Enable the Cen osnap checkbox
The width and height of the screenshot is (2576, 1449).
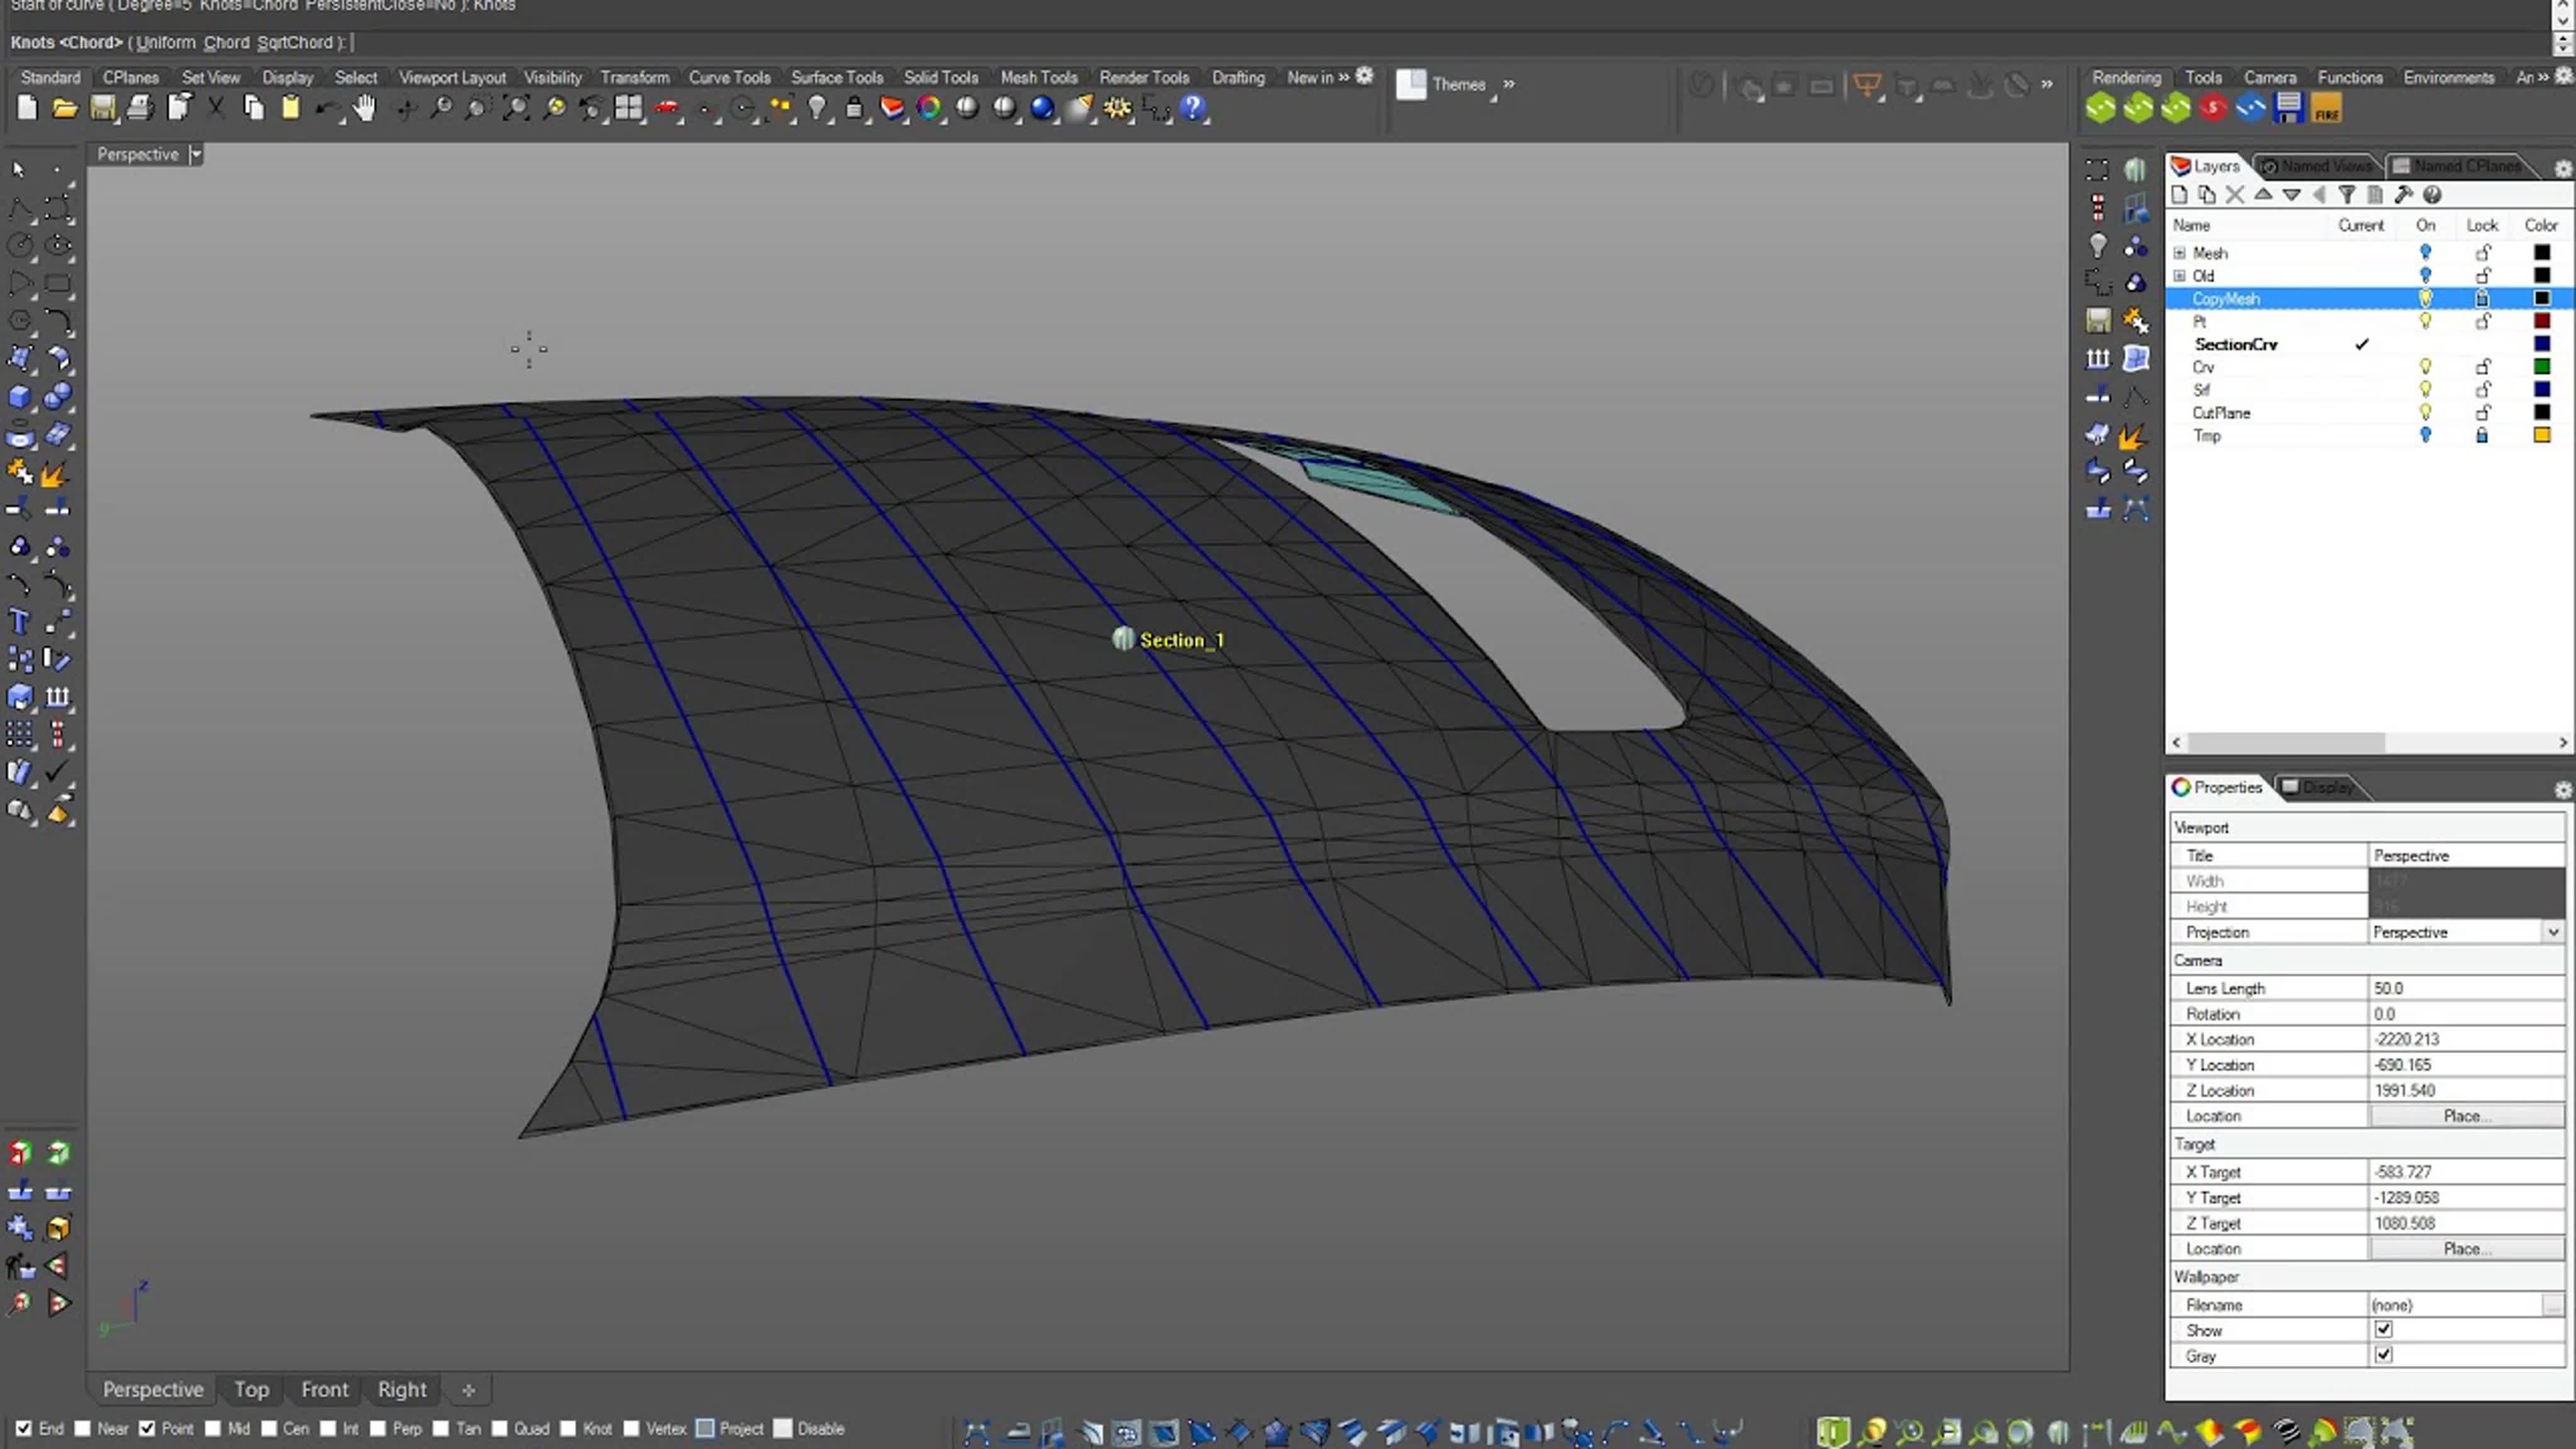pos(269,1428)
